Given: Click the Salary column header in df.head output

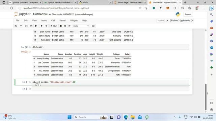Looking at the screenshot, I should tap(128, 54).
